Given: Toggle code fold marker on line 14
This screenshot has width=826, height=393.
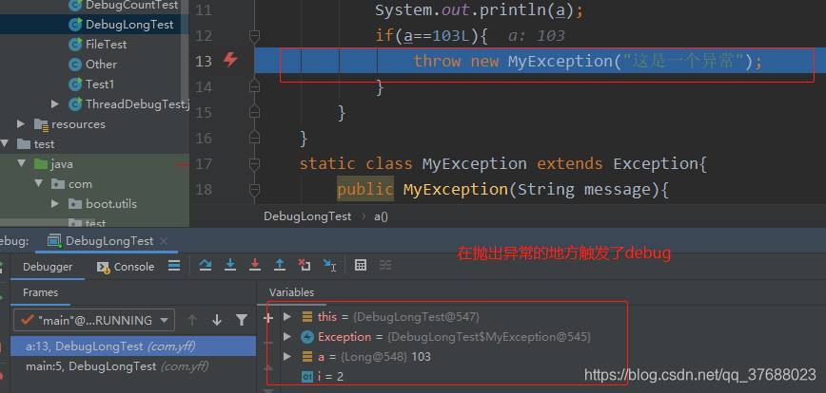Looking at the screenshot, I should (x=254, y=85).
